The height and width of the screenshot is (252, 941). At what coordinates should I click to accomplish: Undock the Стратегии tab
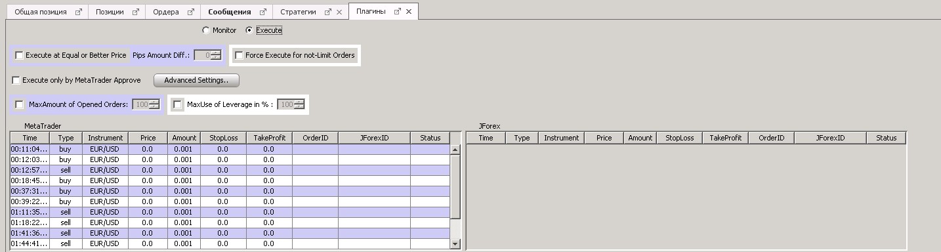tap(327, 12)
